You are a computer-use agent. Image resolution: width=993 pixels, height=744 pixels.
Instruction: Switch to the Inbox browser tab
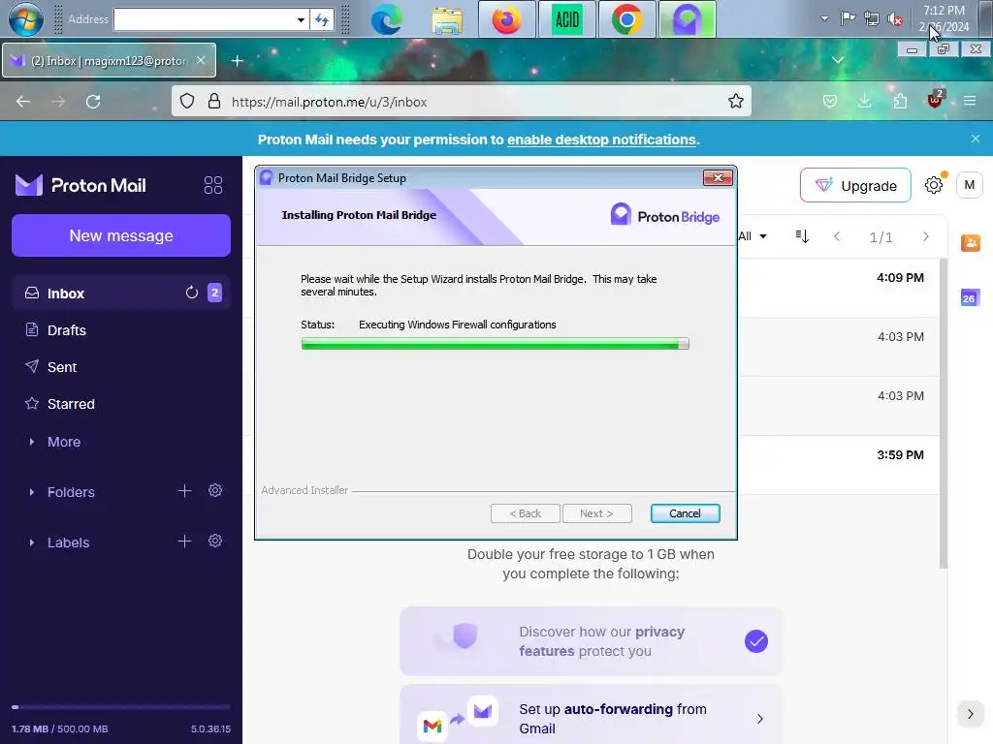pyautogui.click(x=109, y=61)
